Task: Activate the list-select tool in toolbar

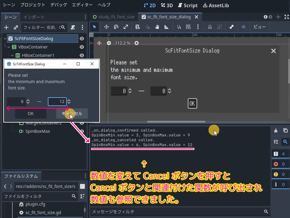Action: (x=137, y=27)
